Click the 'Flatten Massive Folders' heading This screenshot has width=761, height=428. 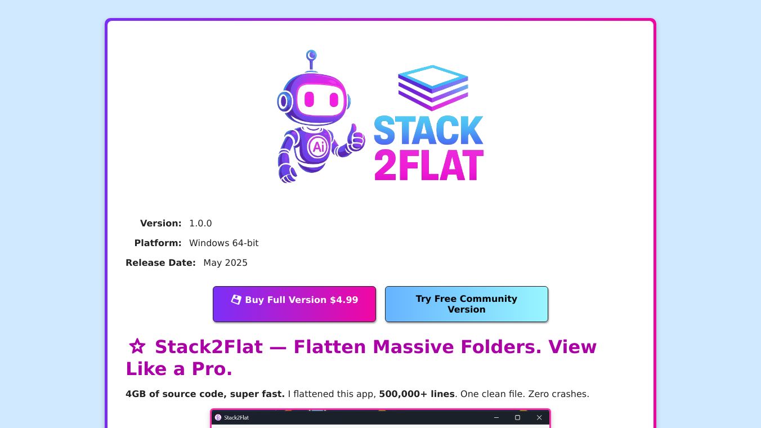pyautogui.click(x=361, y=358)
